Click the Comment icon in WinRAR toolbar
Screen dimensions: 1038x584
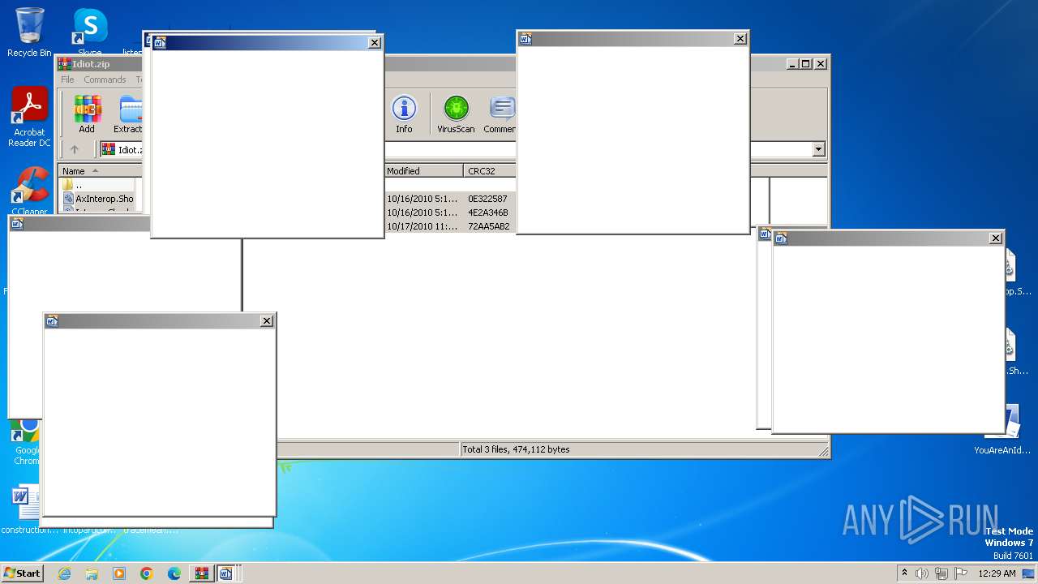tap(500, 114)
